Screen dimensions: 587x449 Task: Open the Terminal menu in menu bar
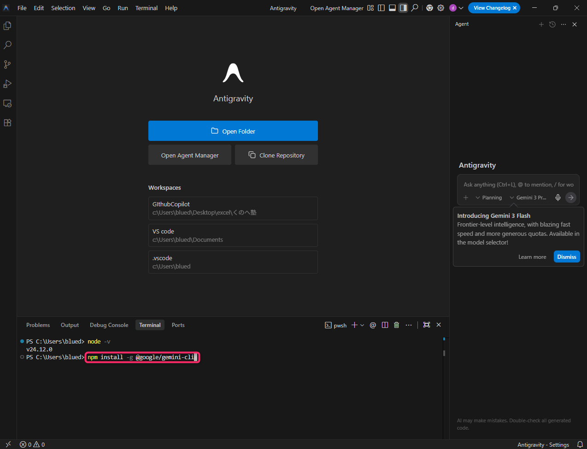(x=146, y=8)
